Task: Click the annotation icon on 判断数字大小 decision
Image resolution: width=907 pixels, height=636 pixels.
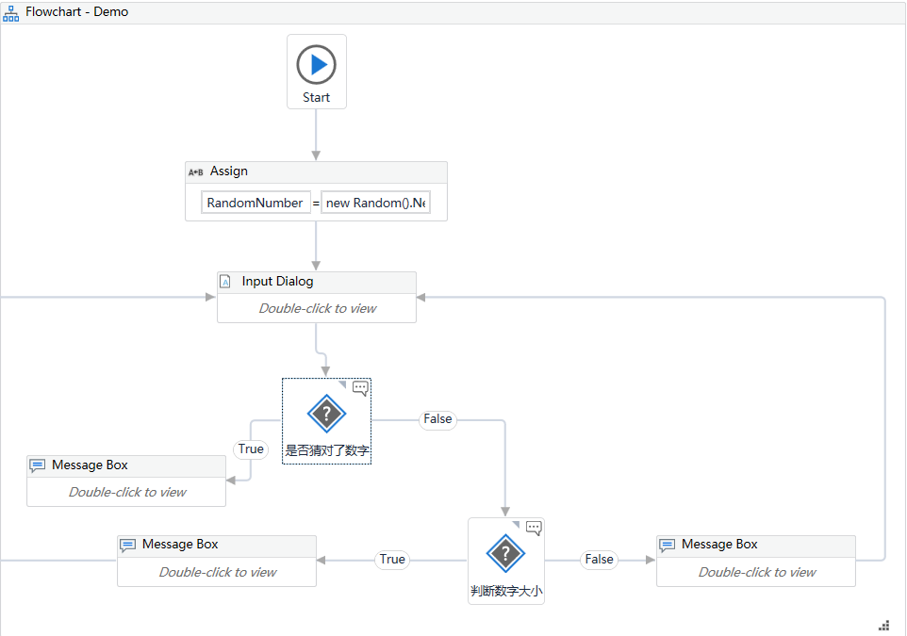Action: tap(534, 527)
